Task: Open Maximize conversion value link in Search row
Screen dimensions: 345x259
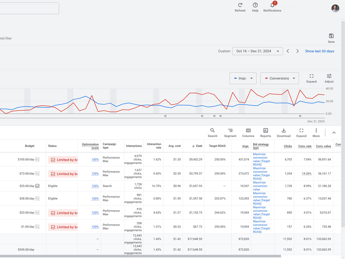Action: (260, 186)
